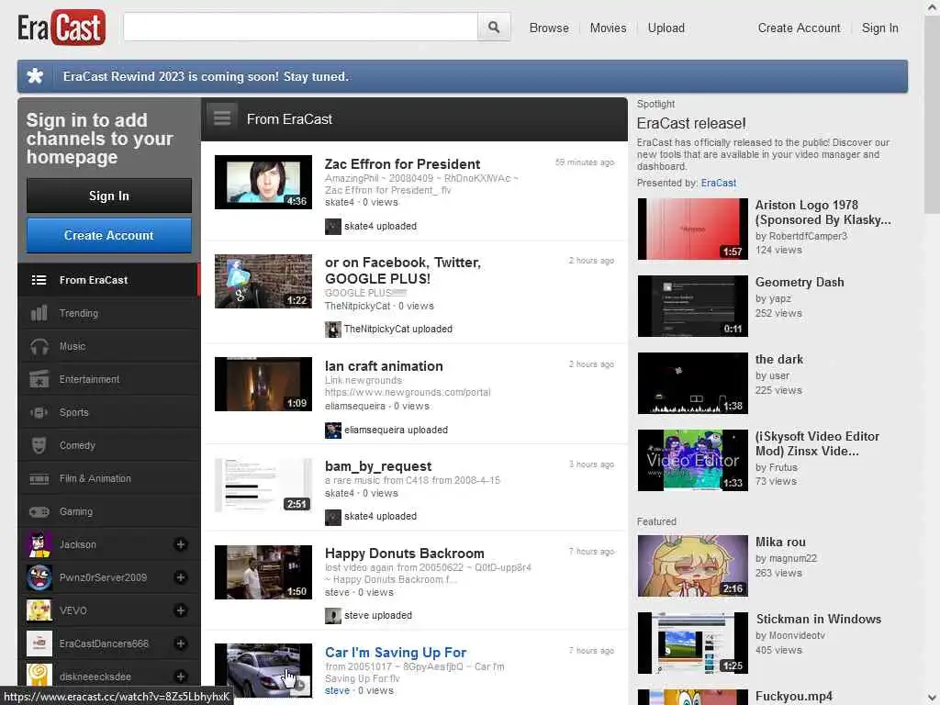
Task: Click the Entertainment clapperboard icon
Action: (39, 379)
